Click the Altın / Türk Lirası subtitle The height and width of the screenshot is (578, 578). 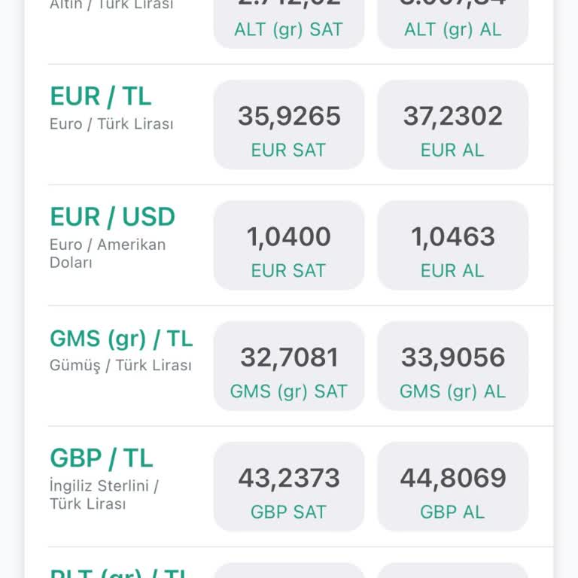pos(111,5)
